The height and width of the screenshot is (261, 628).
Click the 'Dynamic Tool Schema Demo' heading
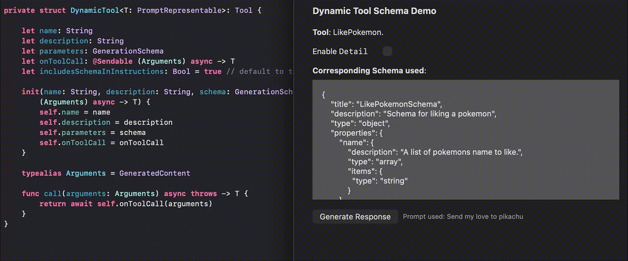point(374,11)
